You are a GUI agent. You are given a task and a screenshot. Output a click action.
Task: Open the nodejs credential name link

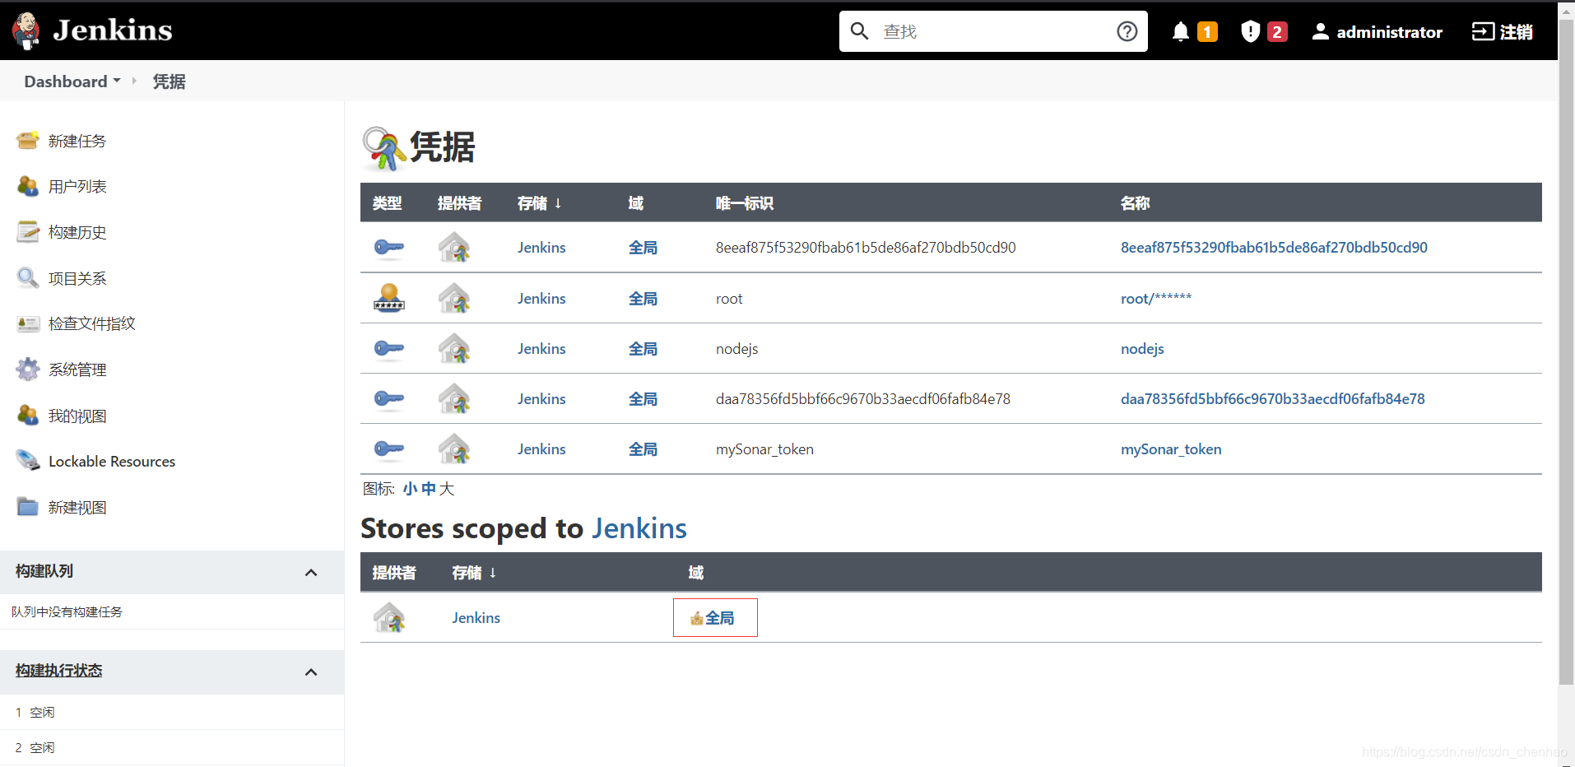point(1142,349)
